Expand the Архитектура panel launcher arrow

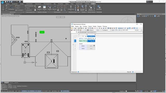pyautogui.click(x=23, y=12)
